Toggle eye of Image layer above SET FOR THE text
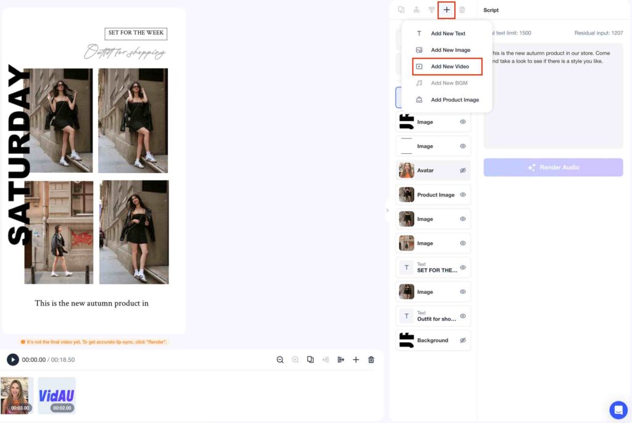 click(x=463, y=243)
